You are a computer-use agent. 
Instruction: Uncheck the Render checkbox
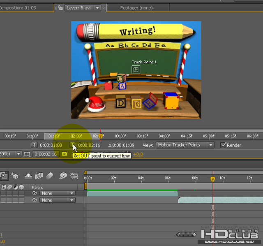223,145
